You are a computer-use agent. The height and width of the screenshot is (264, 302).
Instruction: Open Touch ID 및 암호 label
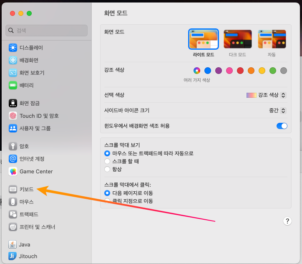tap(39, 116)
